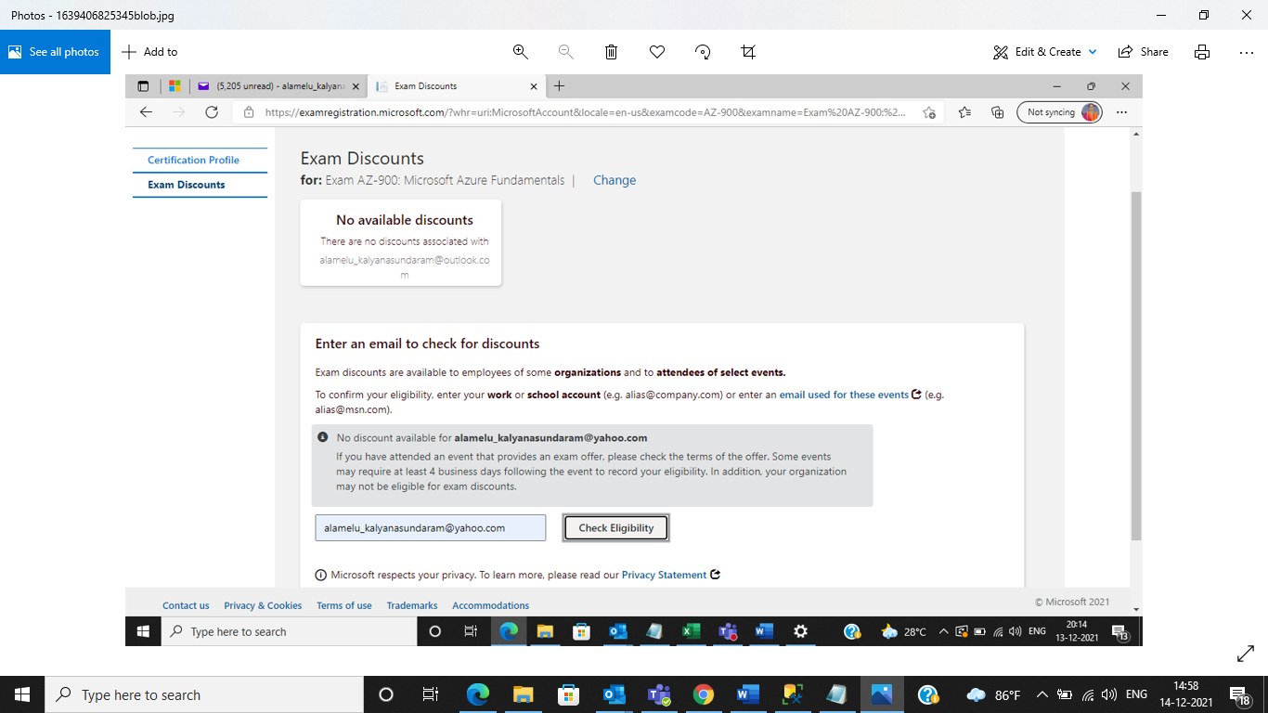Open new tab plus button in pictured Edge
The height and width of the screenshot is (713, 1268).
559,86
